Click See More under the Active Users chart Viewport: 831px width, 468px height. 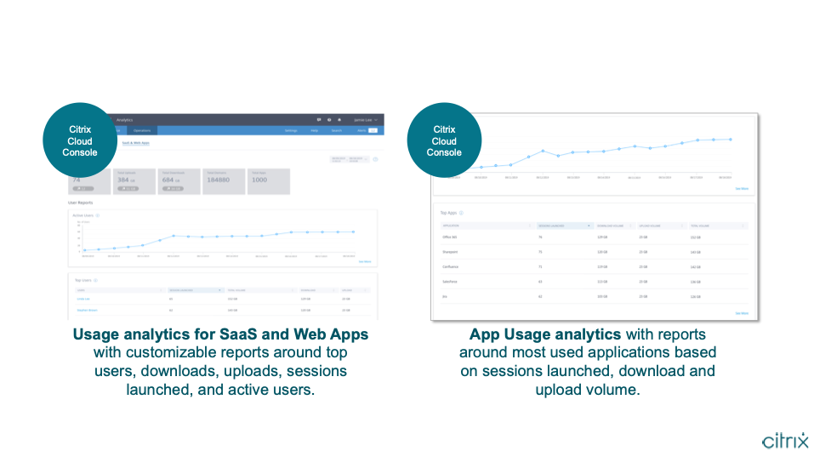pyautogui.click(x=365, y=262)
